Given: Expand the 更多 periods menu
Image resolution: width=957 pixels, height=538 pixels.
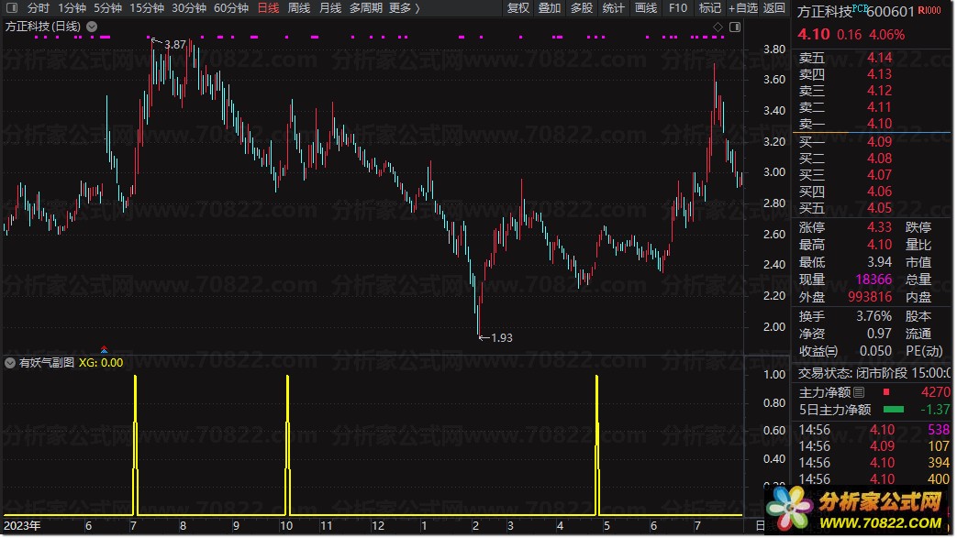Looking at the screenshot, I should point(404,8).
